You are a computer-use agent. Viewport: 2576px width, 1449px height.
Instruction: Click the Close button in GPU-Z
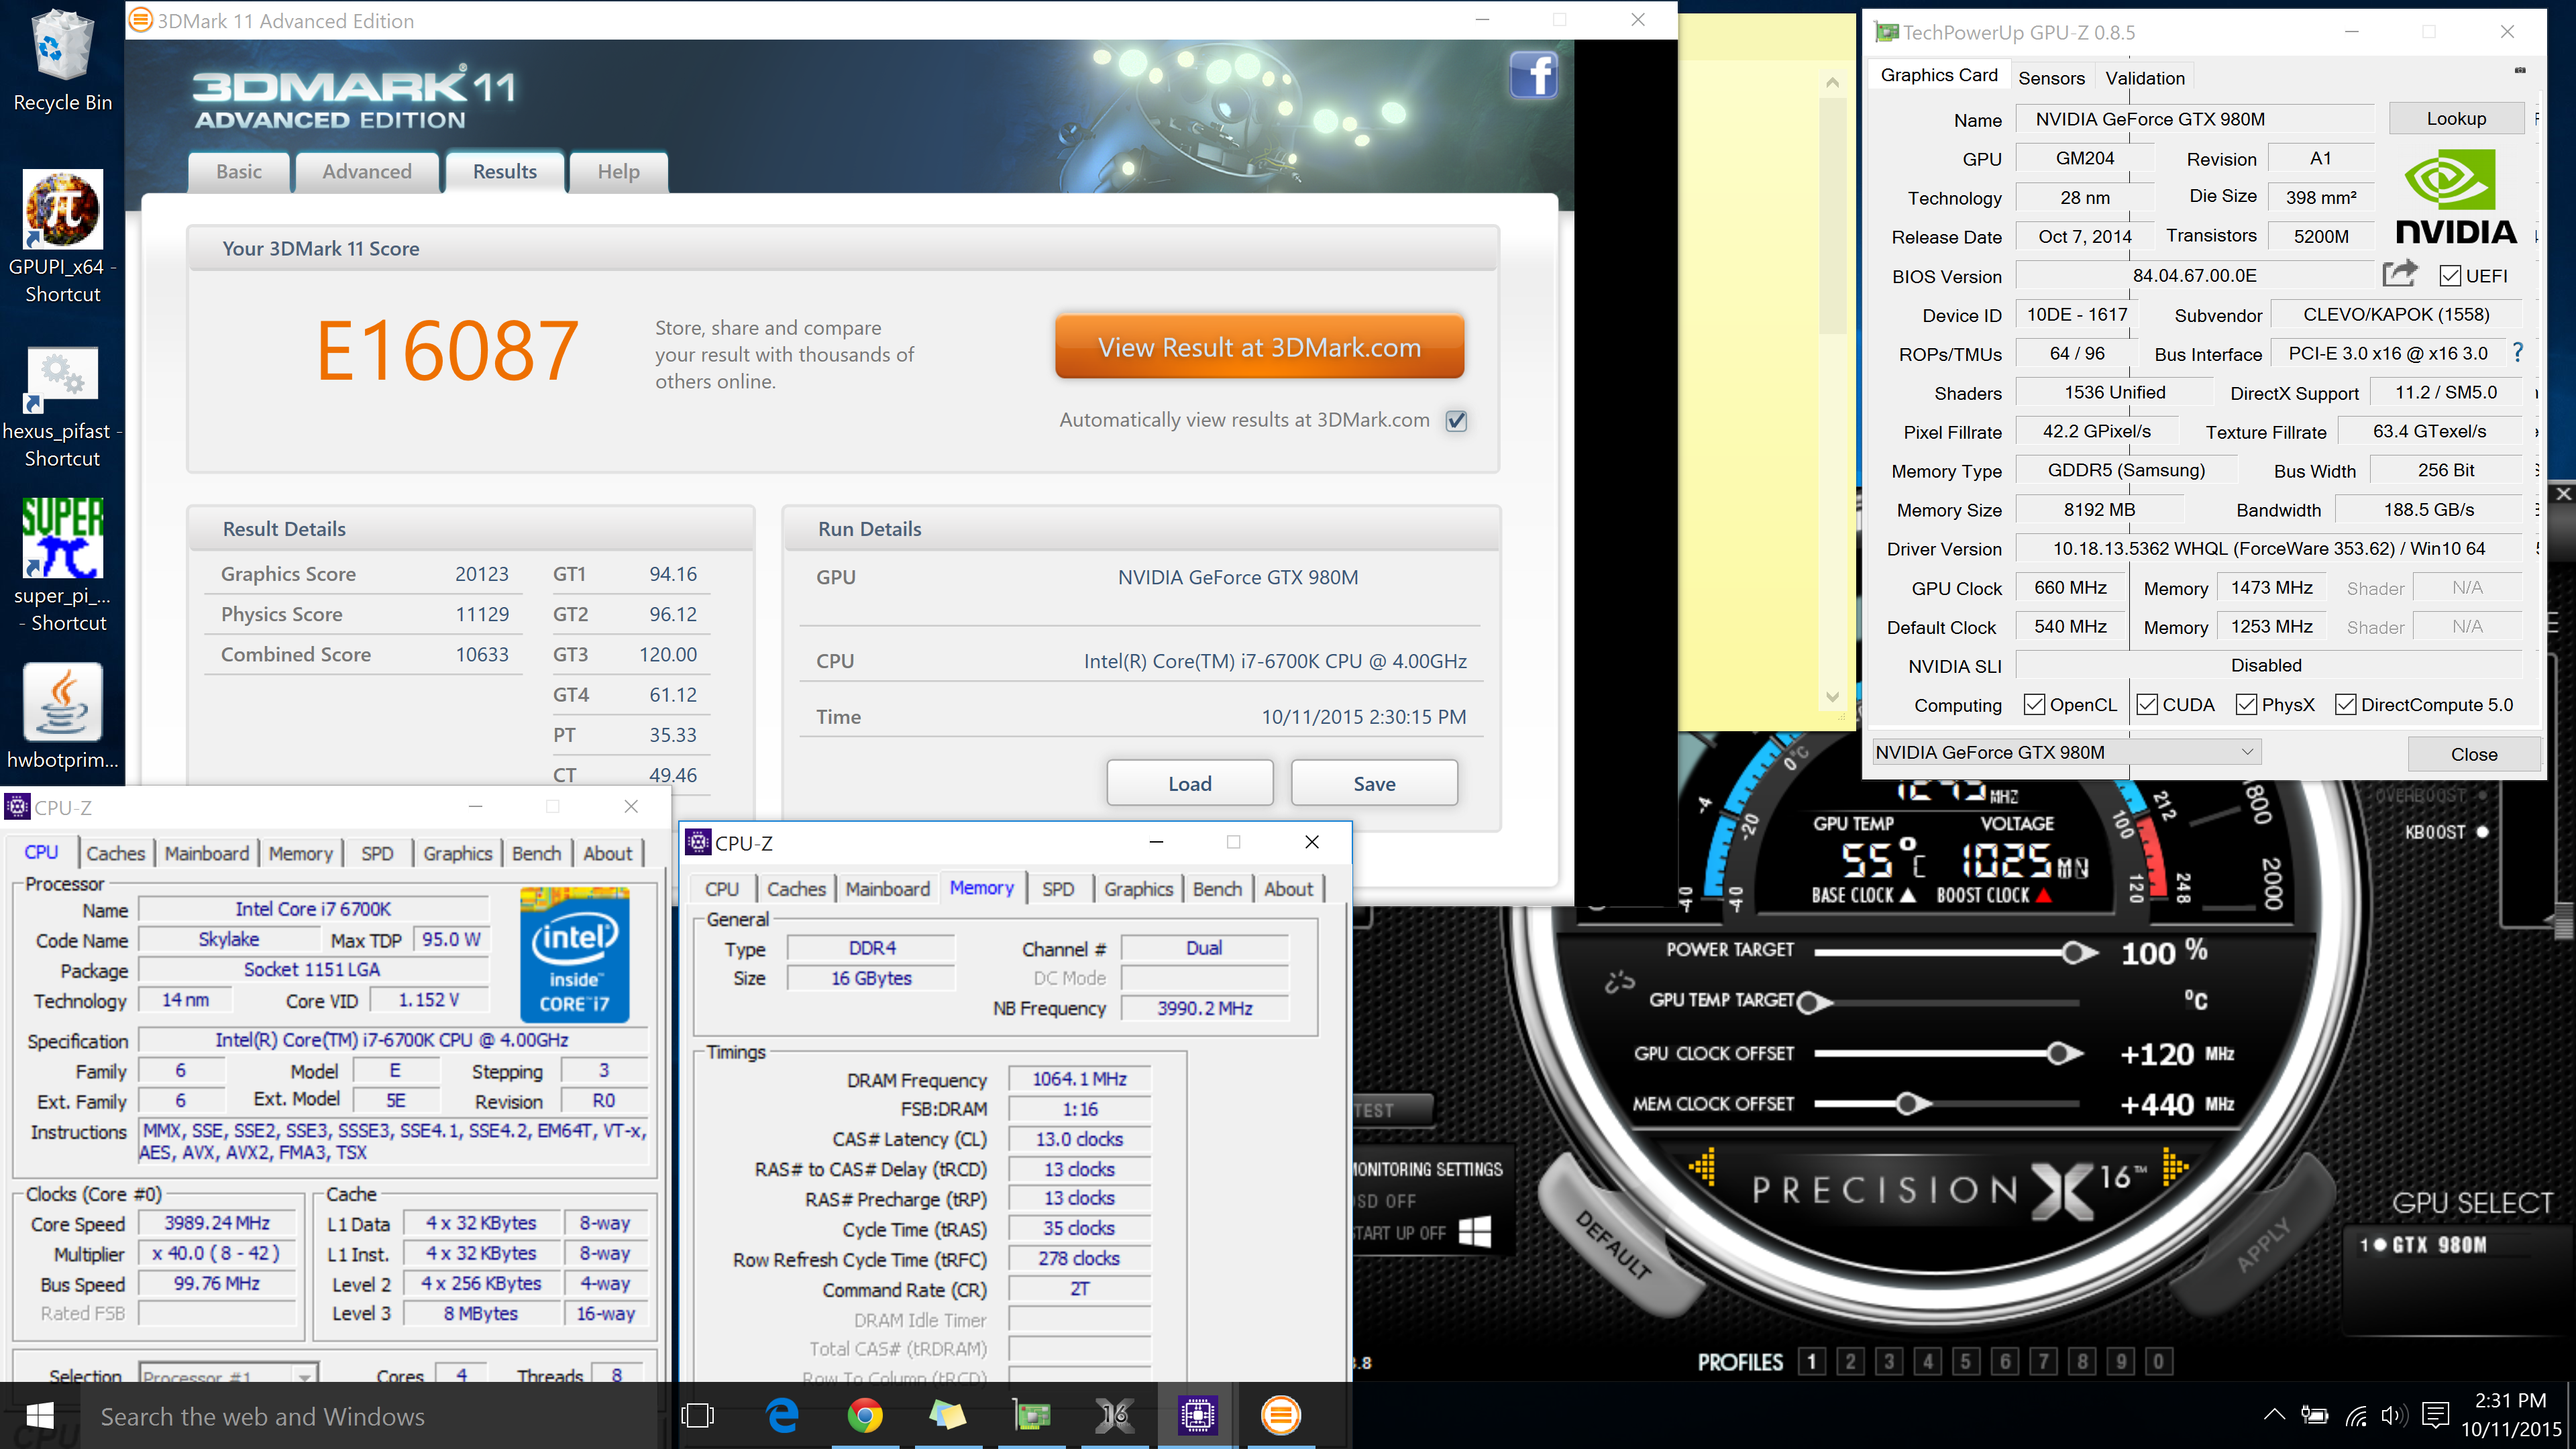pyautogui.click(x=2474, y=754)
